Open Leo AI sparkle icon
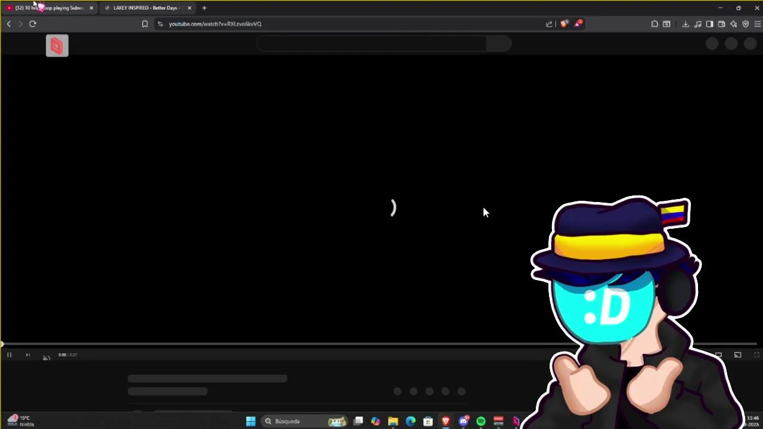Image resolution: width=763 pixels, height=429 pixels. tap(733, 24)
